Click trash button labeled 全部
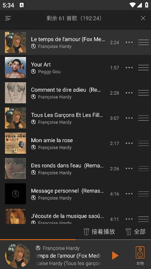The image size is (151, 269). tap(136, 231)
